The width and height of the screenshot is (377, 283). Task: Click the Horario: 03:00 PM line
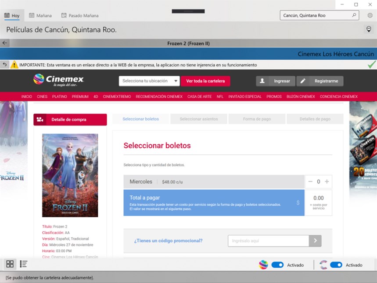click(57, 251)
